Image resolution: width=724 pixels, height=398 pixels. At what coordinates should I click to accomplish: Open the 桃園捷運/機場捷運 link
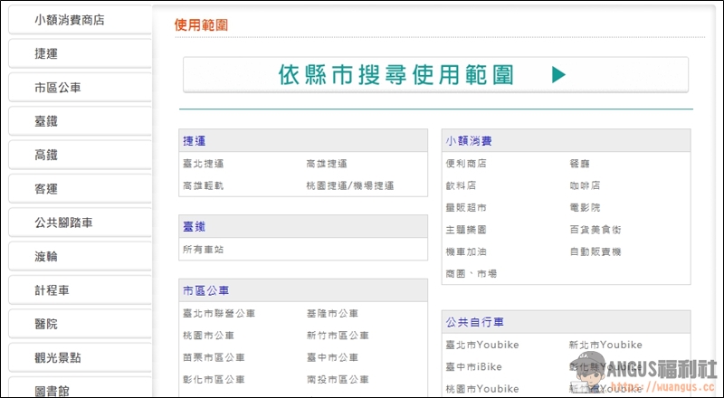tap(350, 185)
